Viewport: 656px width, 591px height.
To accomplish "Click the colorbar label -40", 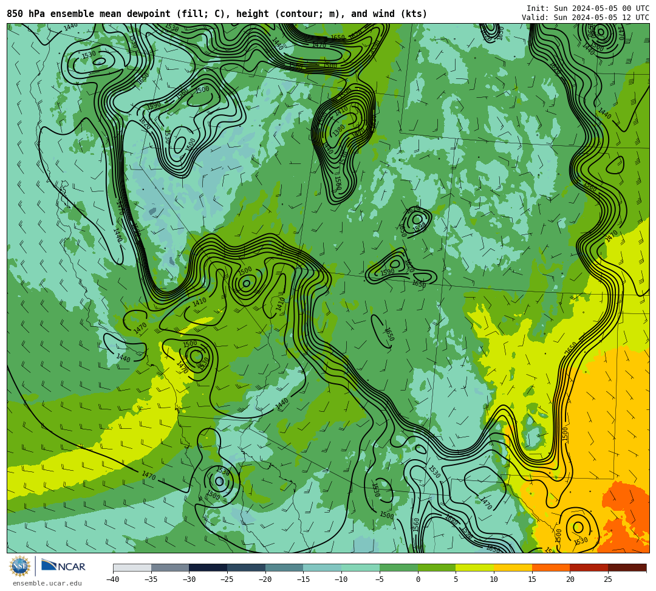I will click(x=112, y=579).
